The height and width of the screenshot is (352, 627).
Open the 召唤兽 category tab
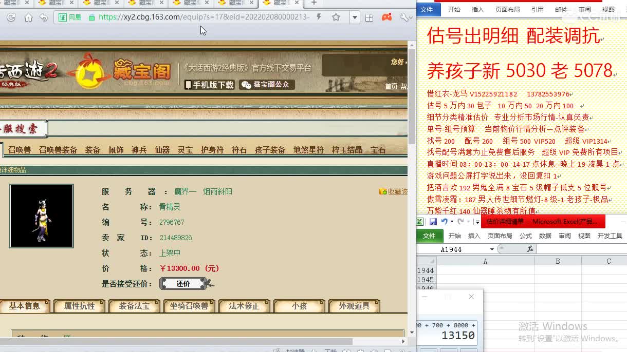point(20,150)
